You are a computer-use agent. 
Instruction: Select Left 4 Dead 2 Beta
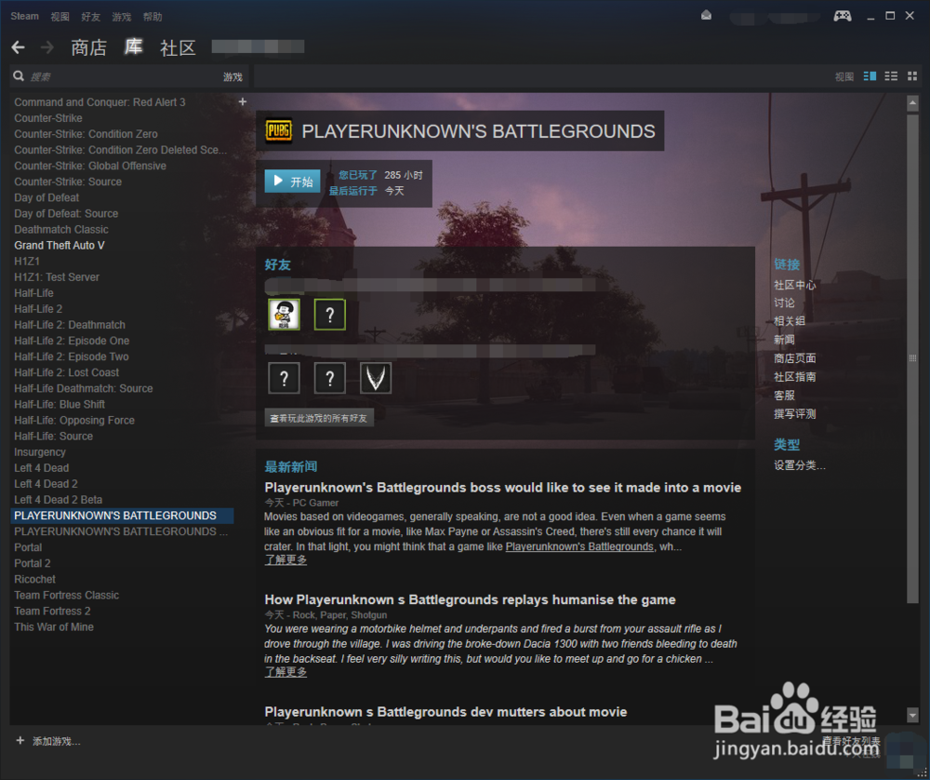pyautogui.click(x=58, y=500)
